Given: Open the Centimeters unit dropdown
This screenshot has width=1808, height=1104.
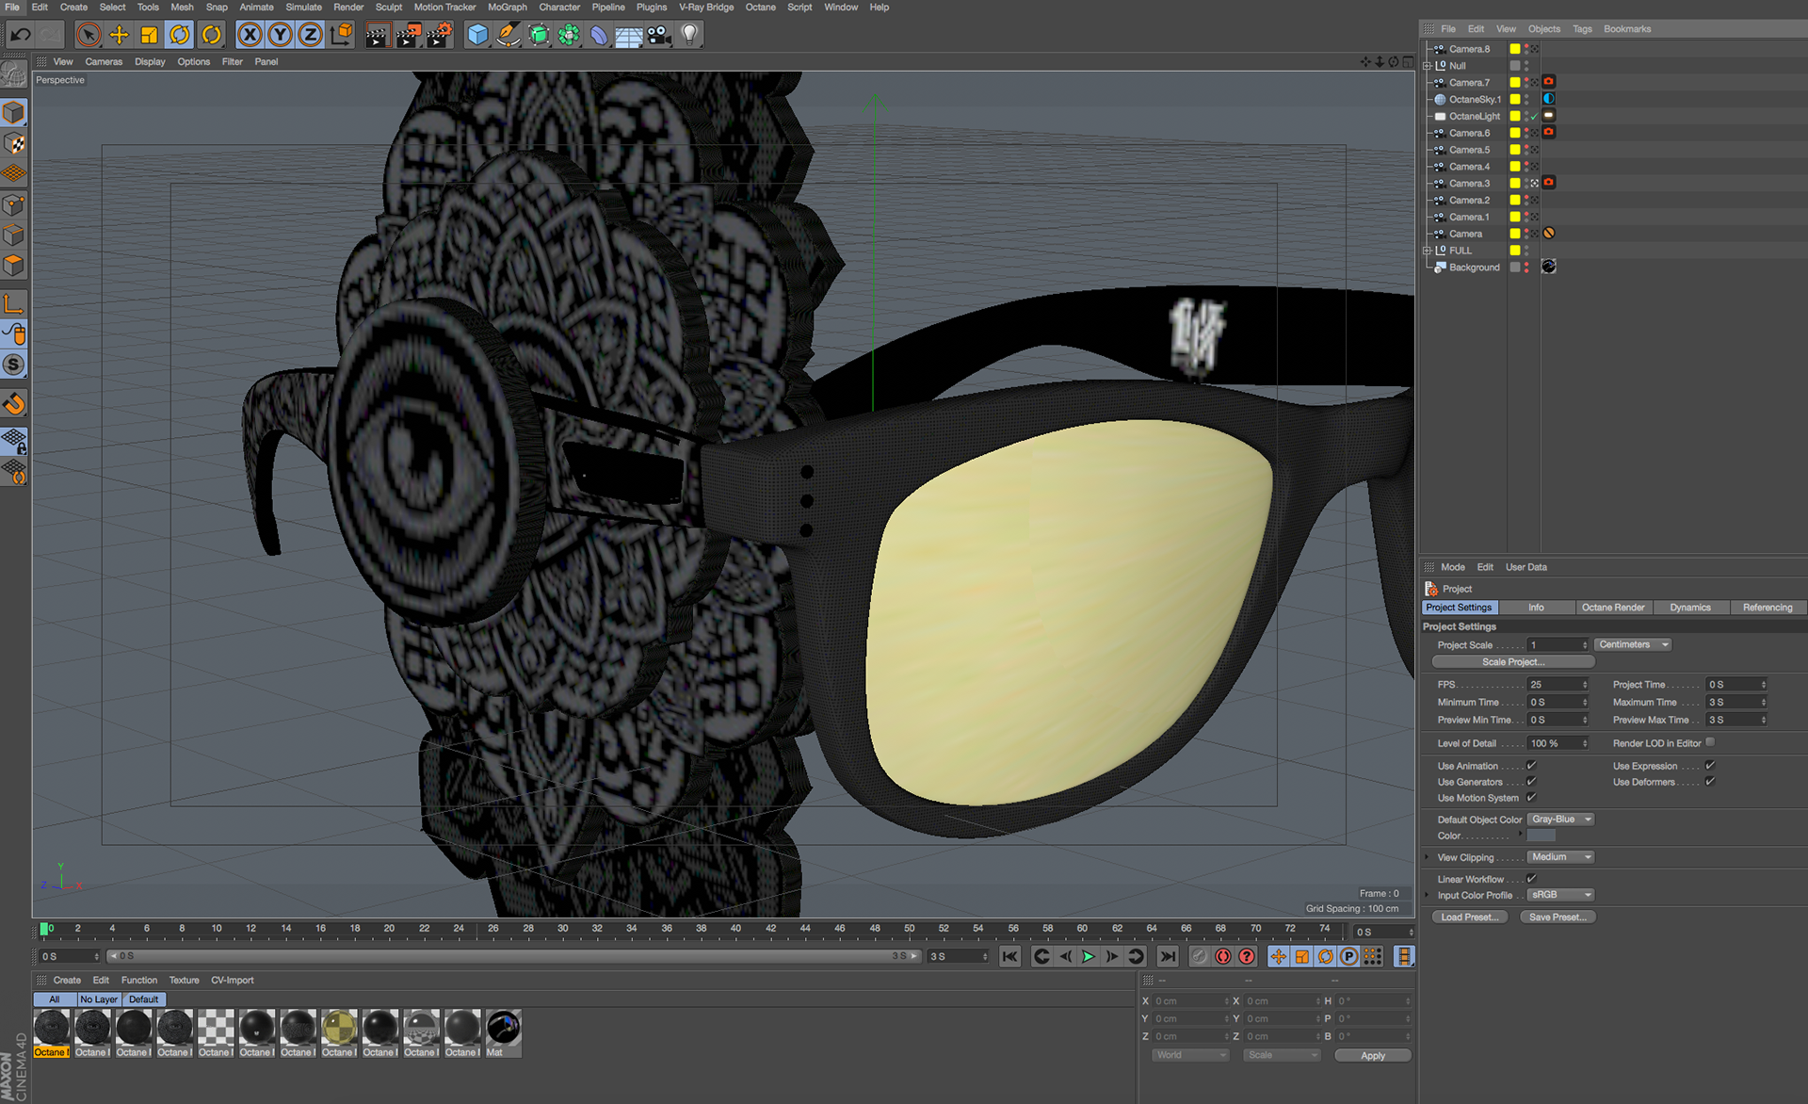Looking at the screenshot, I should coord(1634,644).
